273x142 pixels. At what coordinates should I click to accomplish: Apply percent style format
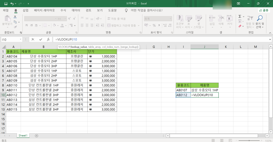point(154,26)
